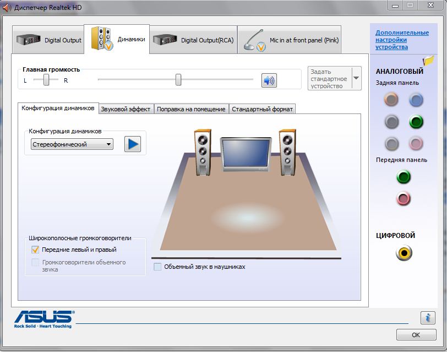Click Задать стандартное устройство button
The image size is (447, 352).
pyautogui.click(x=330, y=78)
